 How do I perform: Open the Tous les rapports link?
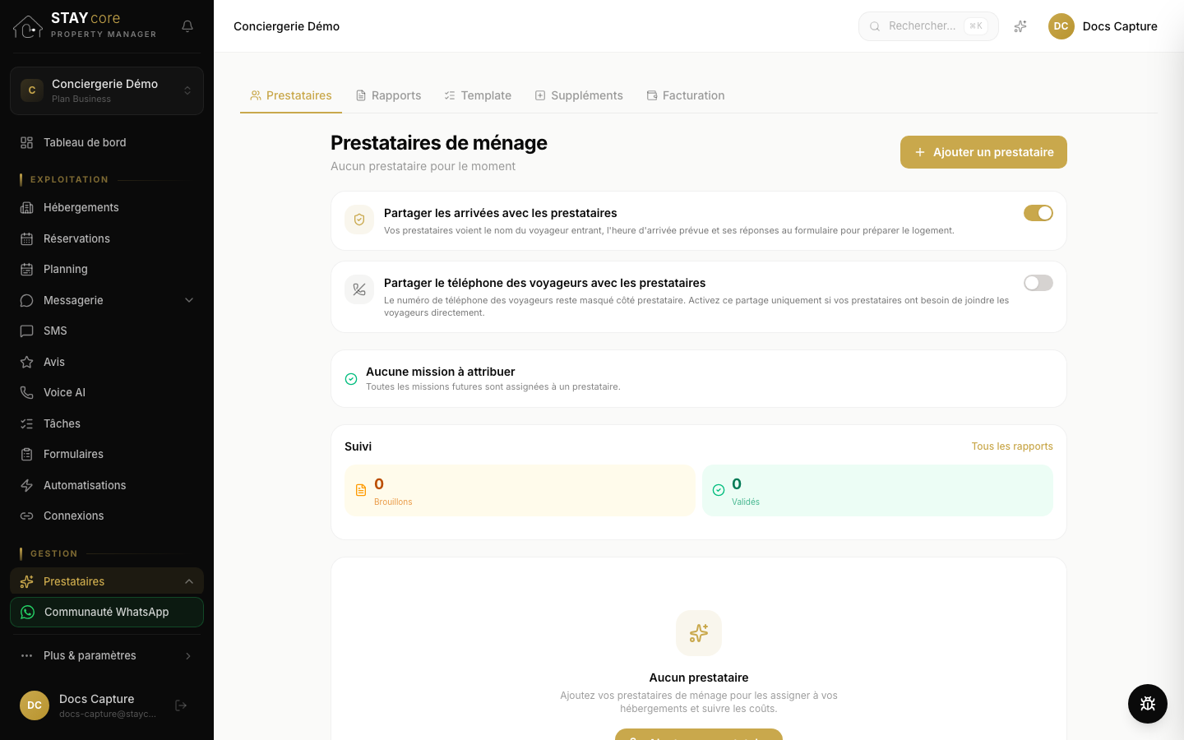[1012, 446]
